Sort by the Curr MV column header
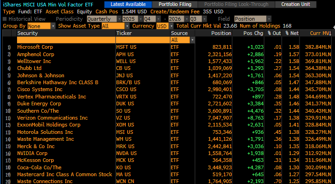The height and width of the screenshot is (184, 335). pyautogui.click(x=316, y=33)
